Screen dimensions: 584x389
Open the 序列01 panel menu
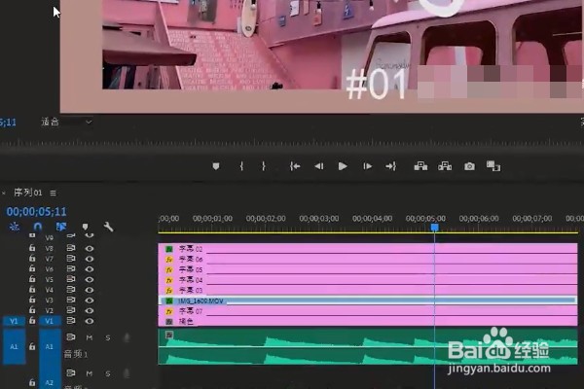point(53,193)
